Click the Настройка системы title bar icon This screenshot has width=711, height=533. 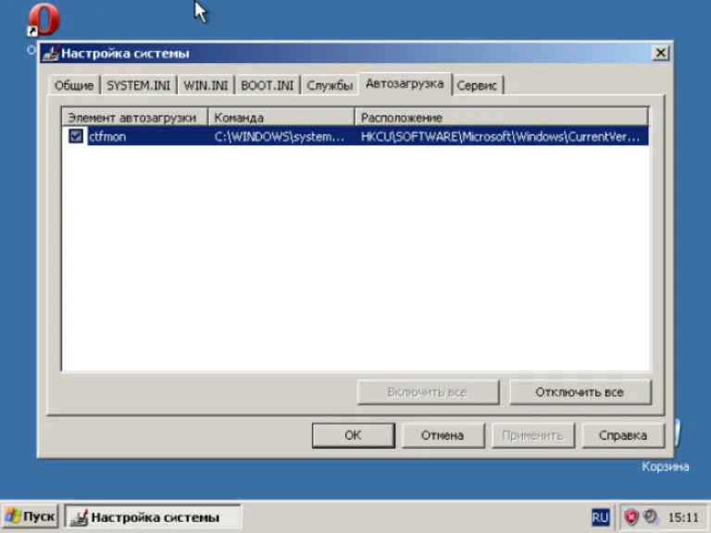pyautogui.click(x=50, y=54)
